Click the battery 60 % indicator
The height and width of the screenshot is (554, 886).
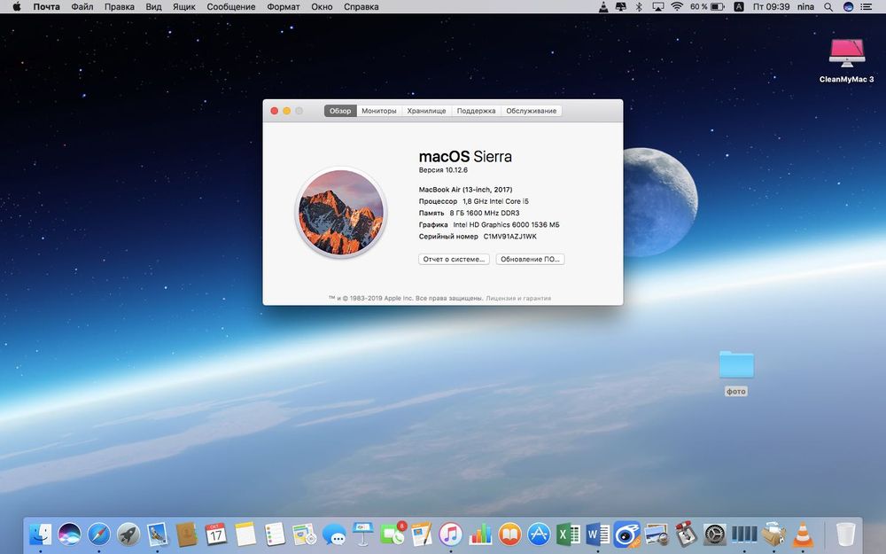[x=707, y=7]
